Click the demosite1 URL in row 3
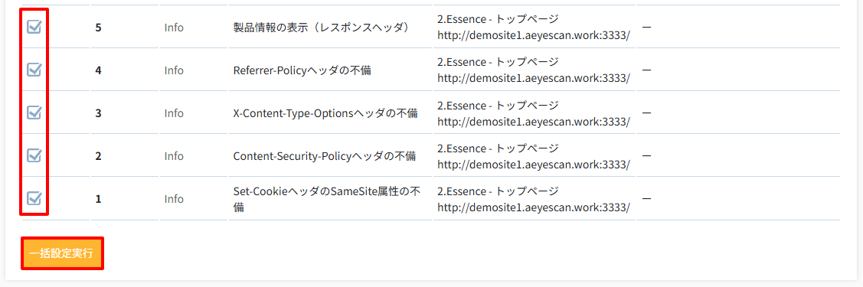Image resolution: width=863 pixels, height=287 pixels. [x=533, y=120]
